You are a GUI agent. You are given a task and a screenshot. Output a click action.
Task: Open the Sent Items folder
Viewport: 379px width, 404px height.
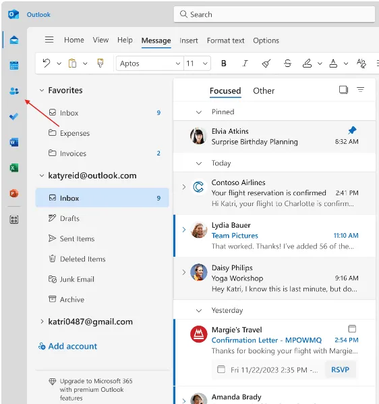click(103, 238)
